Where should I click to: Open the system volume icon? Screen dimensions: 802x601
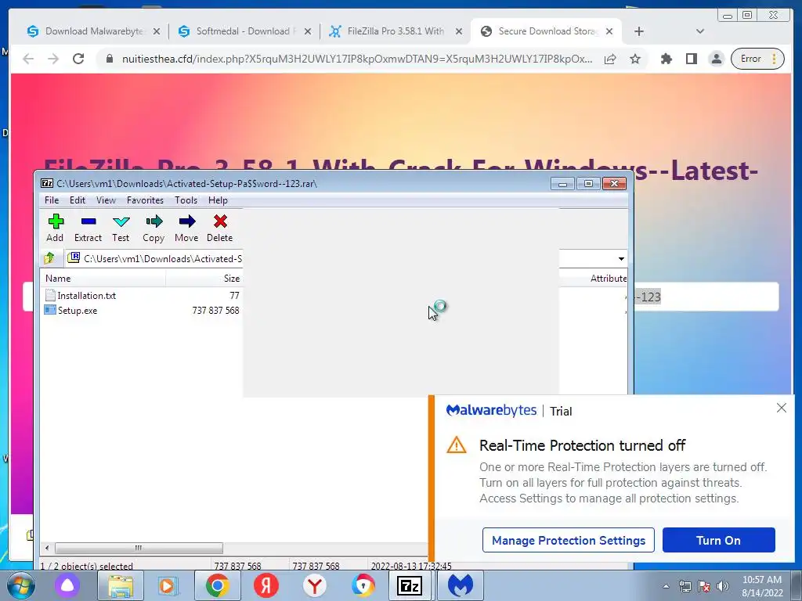pyautogui.click(x=722, y=586)
